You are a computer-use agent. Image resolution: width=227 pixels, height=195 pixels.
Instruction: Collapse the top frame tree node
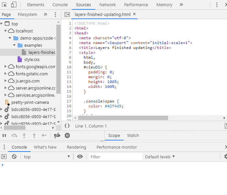(x=2, y=23)
